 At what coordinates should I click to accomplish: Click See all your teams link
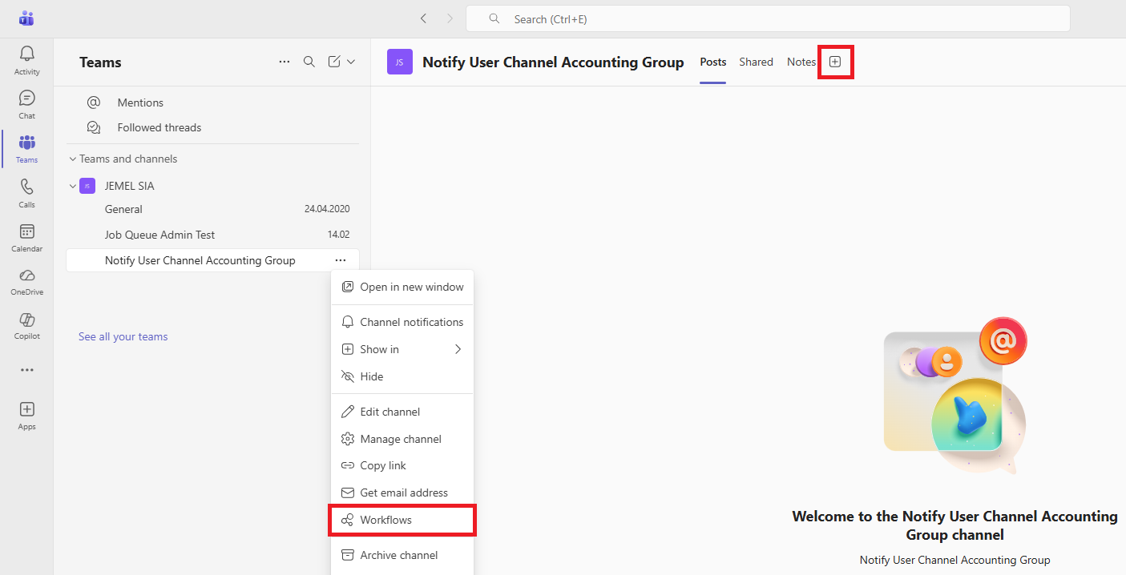pyautogui.click(x=123, y=336)
